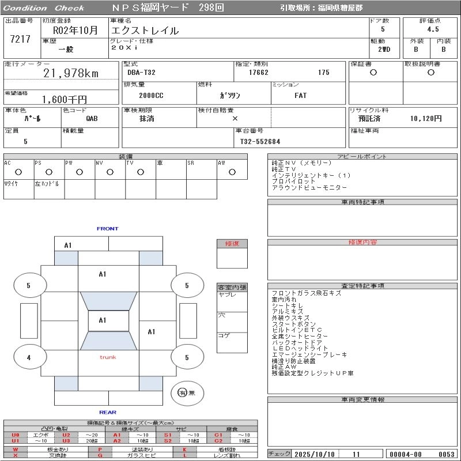Click the circle mark under NV
The image size is (461, 461).
coord(110,172)
